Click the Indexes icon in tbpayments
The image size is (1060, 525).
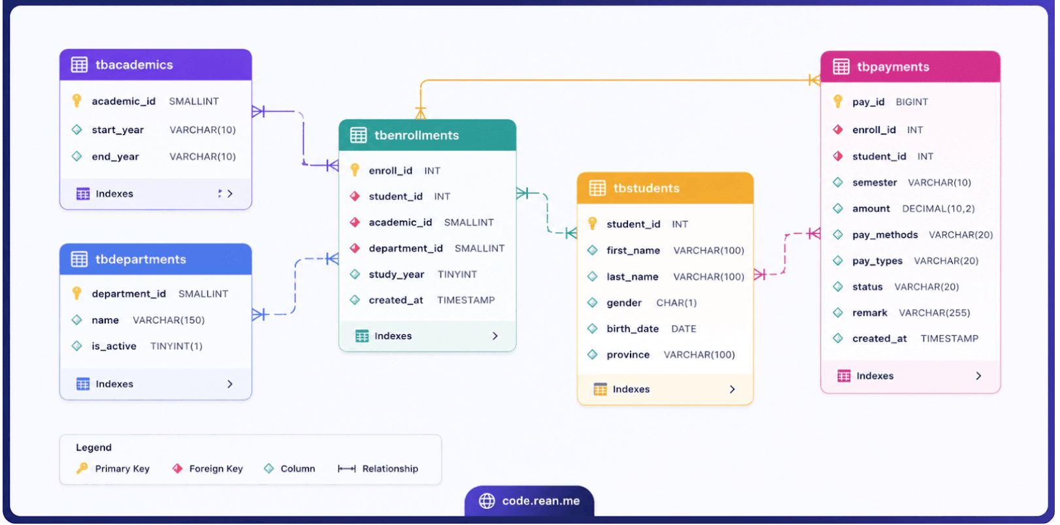pos(844,375)
